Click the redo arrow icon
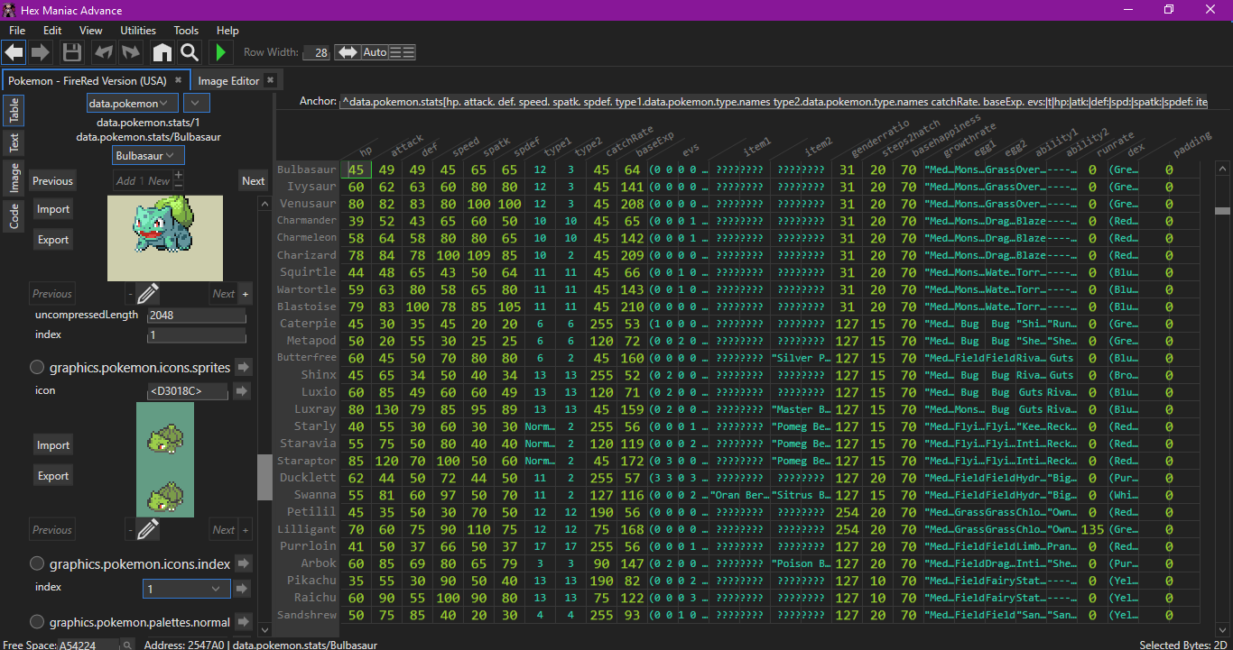Screen dimensions: 1233x650 pos(131,52)
